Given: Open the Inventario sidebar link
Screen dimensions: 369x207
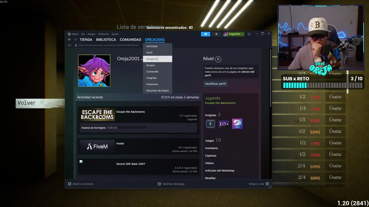Looking at the screenshot, I should [211, 148].
